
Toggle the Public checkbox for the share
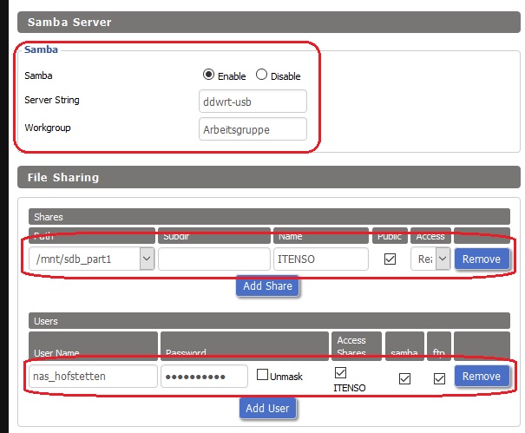click(x=390, y=259)
